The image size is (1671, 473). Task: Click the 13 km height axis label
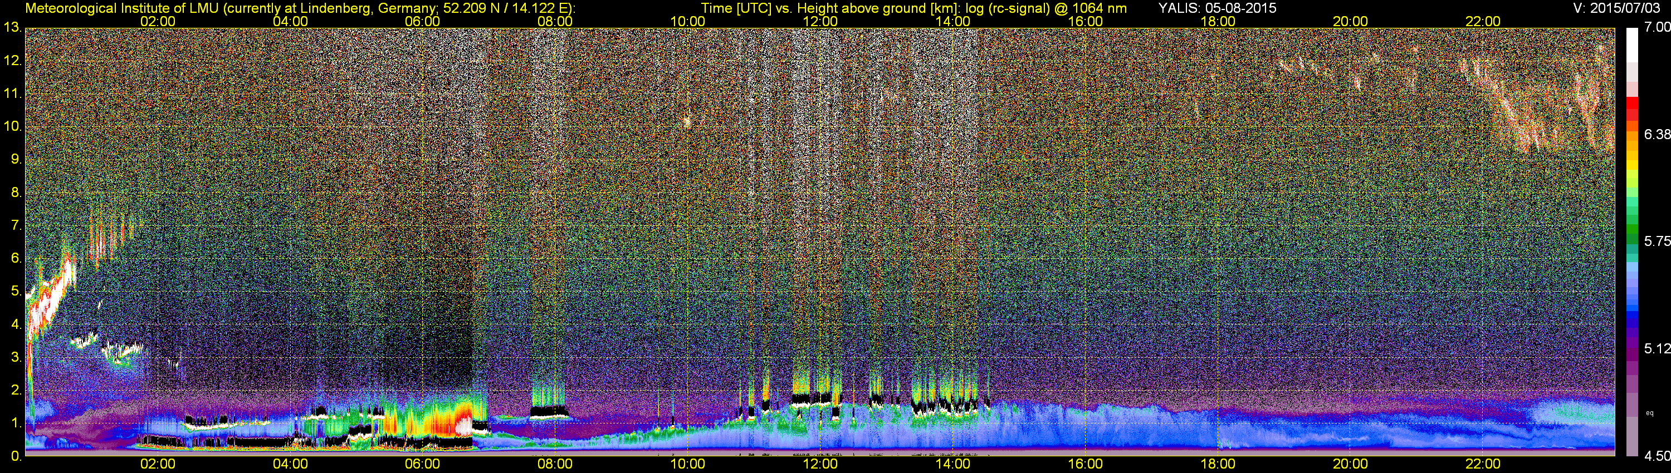click(x=12, y=28)
